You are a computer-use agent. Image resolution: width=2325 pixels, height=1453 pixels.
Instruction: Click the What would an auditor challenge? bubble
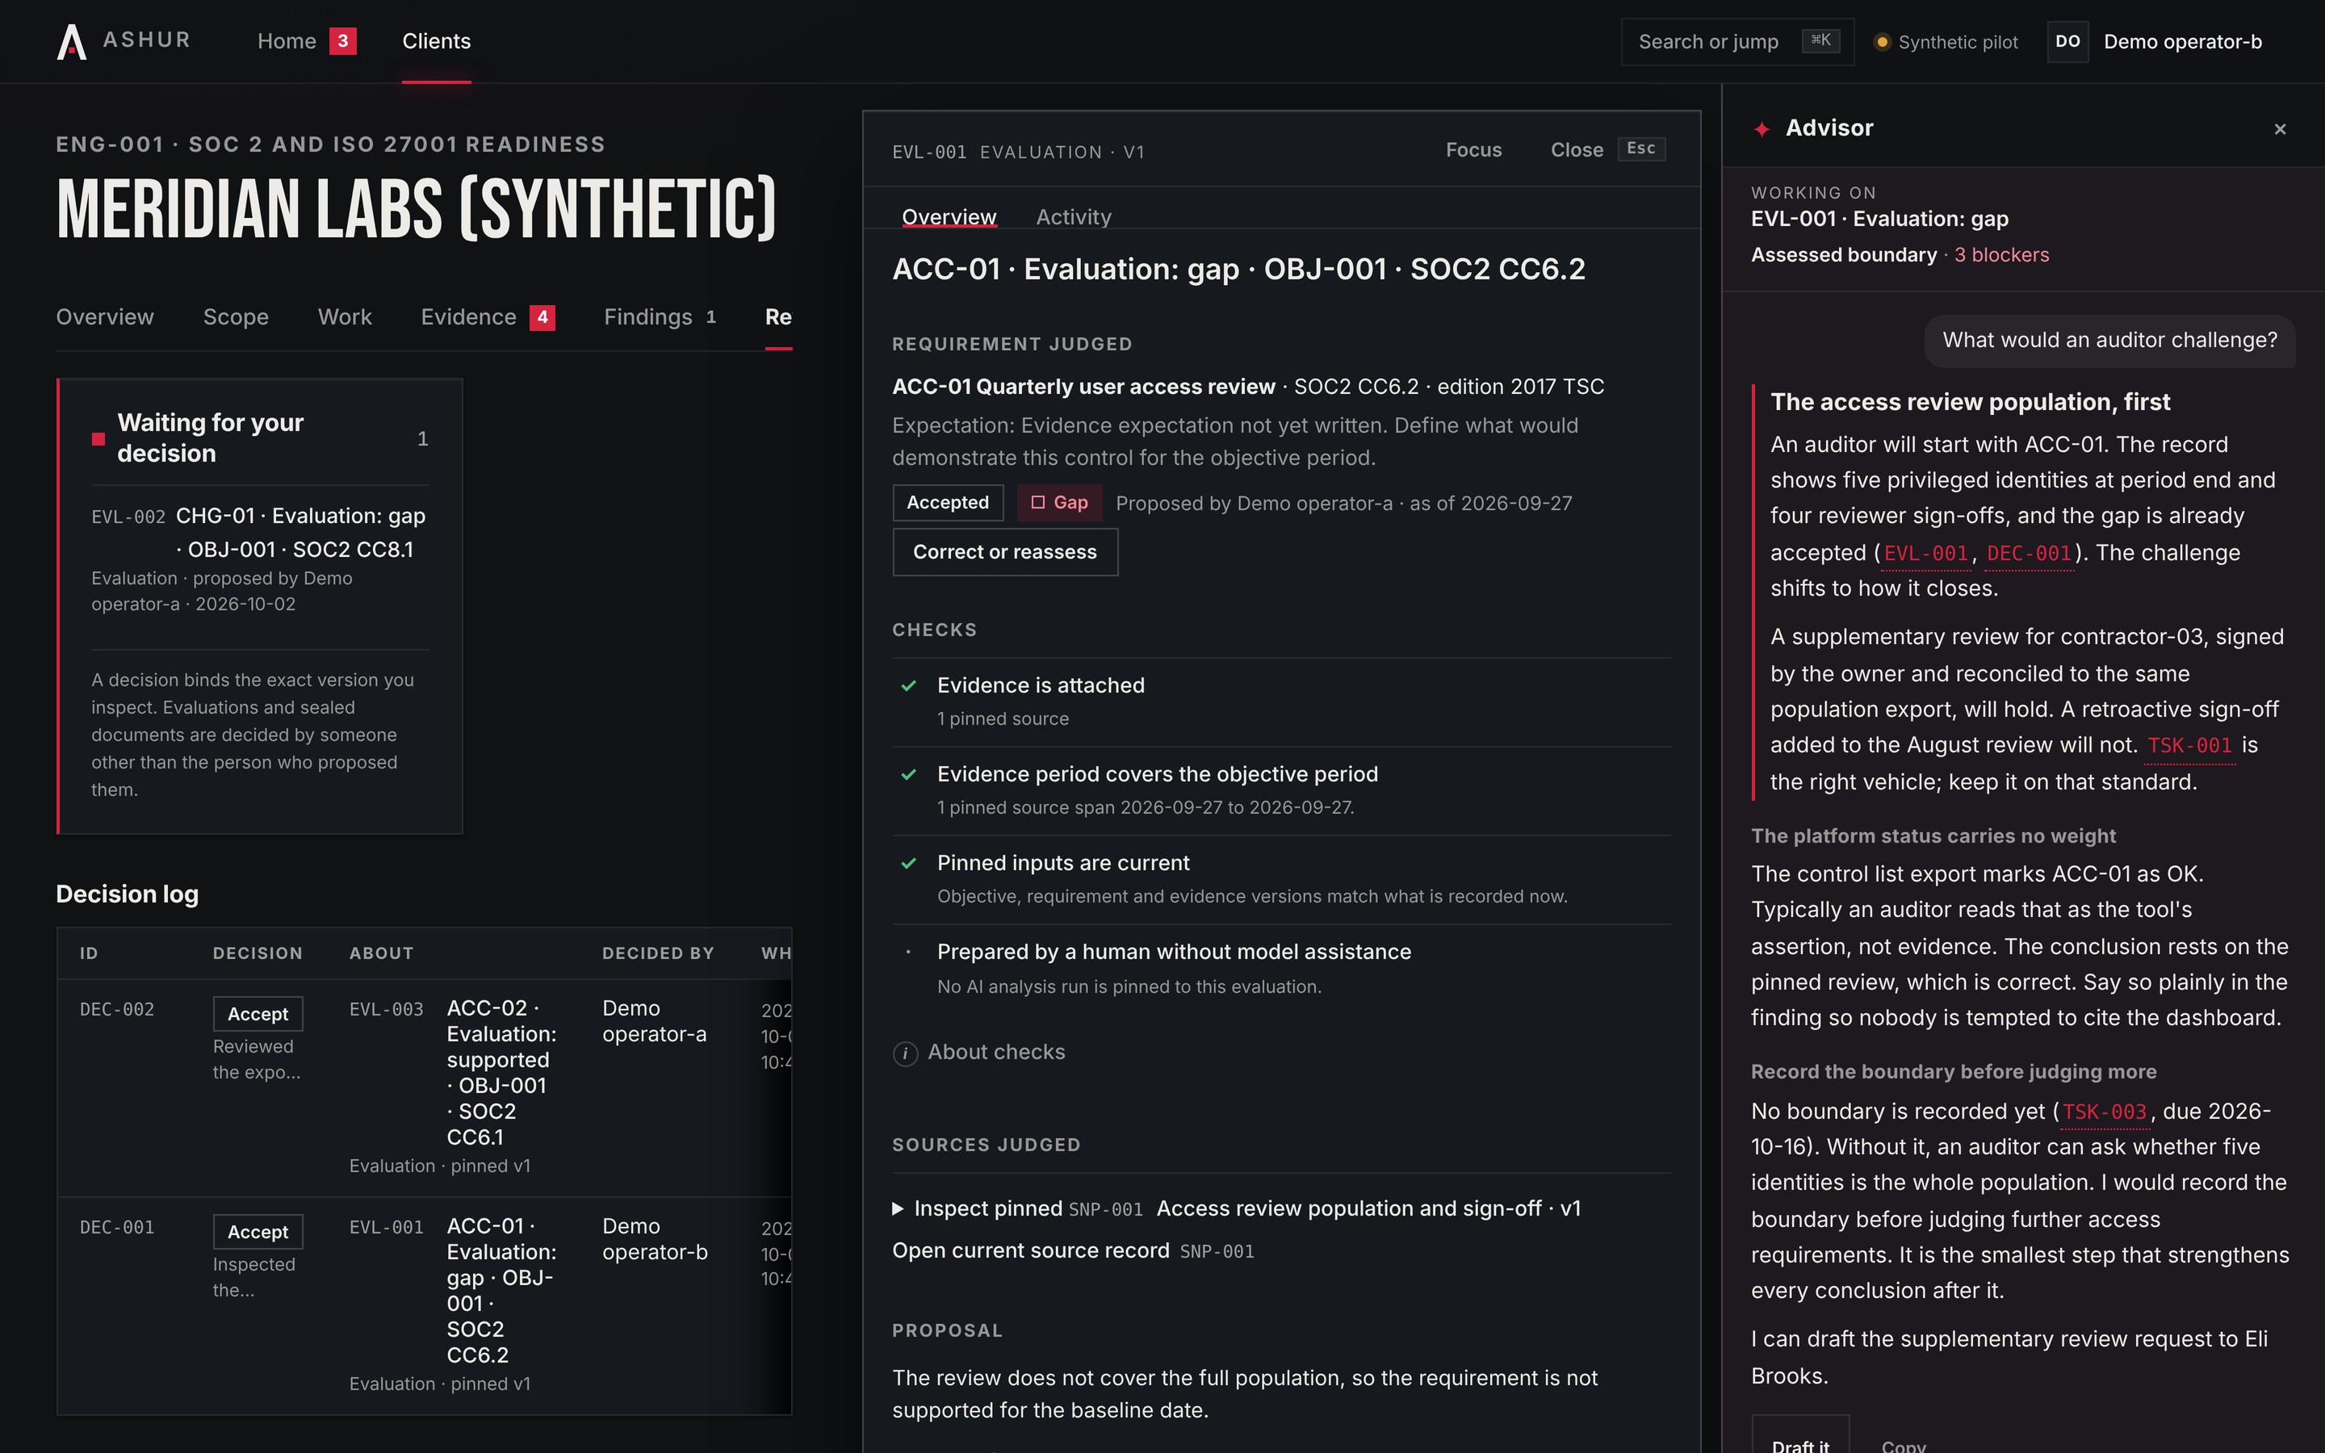pyautogui.click(x=2109, y=340)
